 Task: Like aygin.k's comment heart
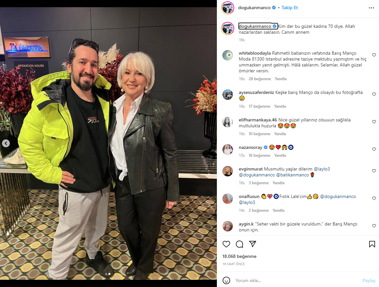(x=374, y=226)
